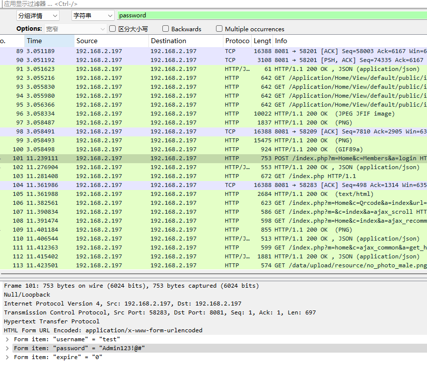Select packet 97 PNG response row
Image resolution: width=427 pixels, height=369 pixels.
[213, 123]
